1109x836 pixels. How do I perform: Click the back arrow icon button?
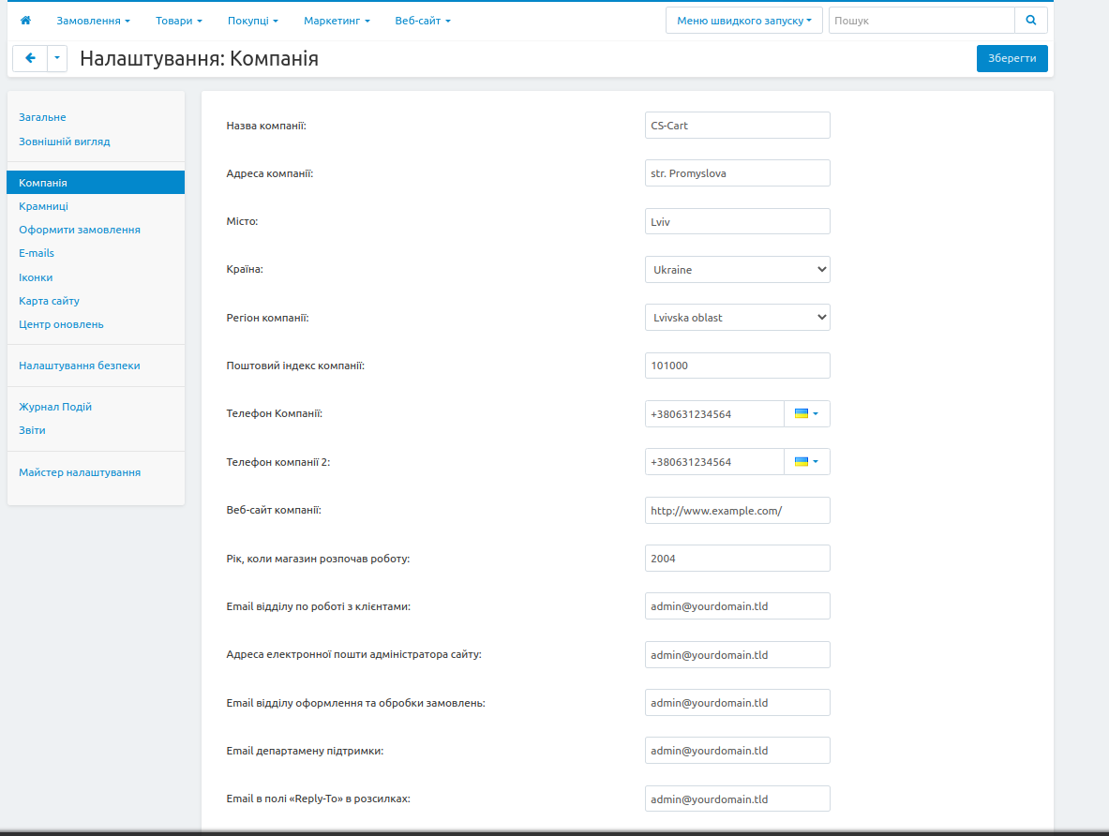point(30,58)
